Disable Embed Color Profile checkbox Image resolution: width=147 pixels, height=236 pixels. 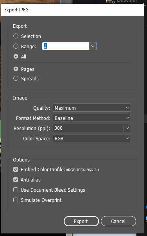[16, 169]
